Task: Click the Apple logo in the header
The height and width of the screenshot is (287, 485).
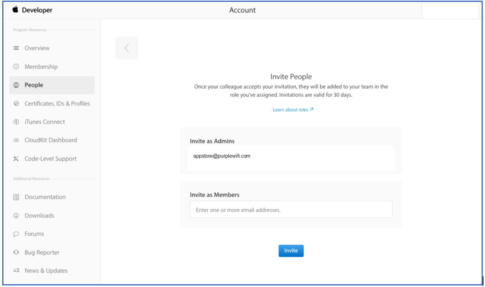Action: pos(15,10)
